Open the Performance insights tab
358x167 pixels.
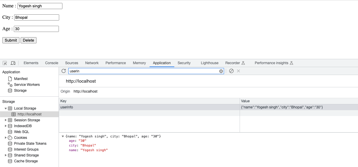pyautogui.click(x=274, y=63)
